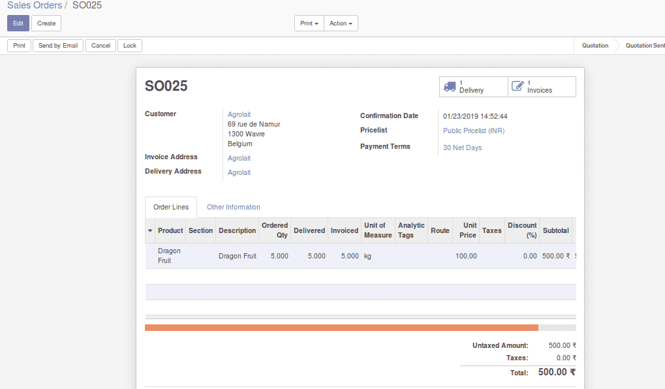Click the Delivery truck icon
This screenshot has width=665, height=389.
pos(450,87)
